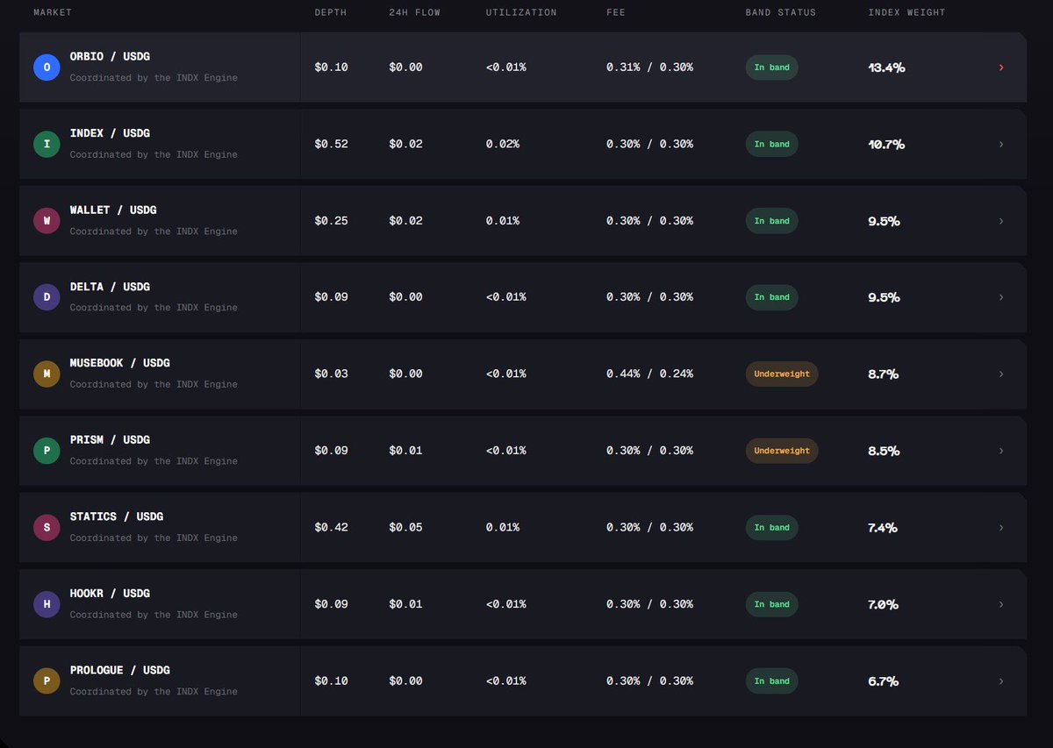This screenshot has width=1053, height=748.
Task: Click the Underweight badge for MUSEBOOK
Action: (782, 374)
